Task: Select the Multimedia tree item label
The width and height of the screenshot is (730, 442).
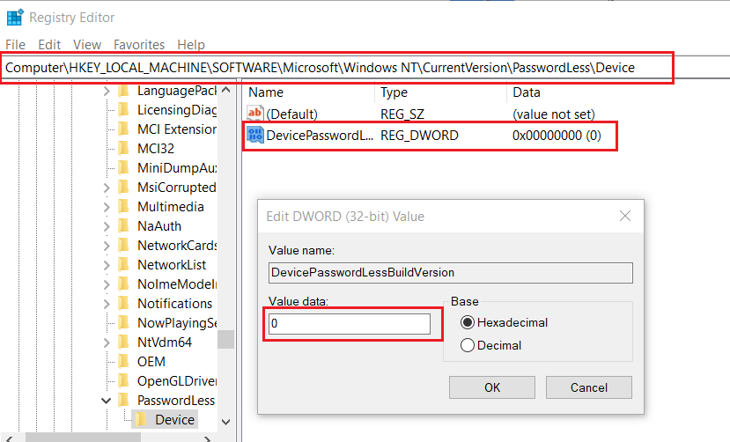Action: tap(171, 207)
